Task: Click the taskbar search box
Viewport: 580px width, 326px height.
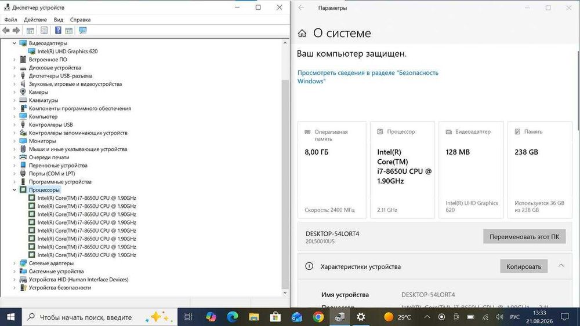Action: pyautogui.click(x=100, y=317)
